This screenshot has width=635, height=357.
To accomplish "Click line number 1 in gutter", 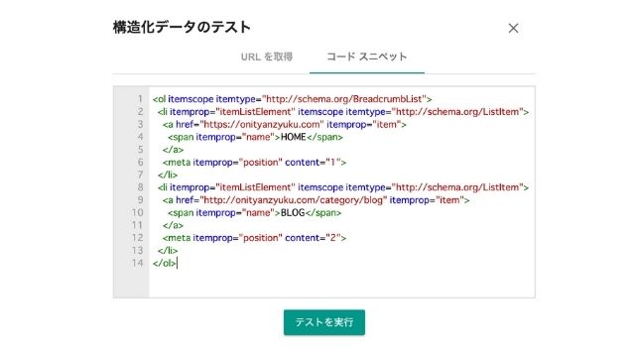I will [140, 99].
